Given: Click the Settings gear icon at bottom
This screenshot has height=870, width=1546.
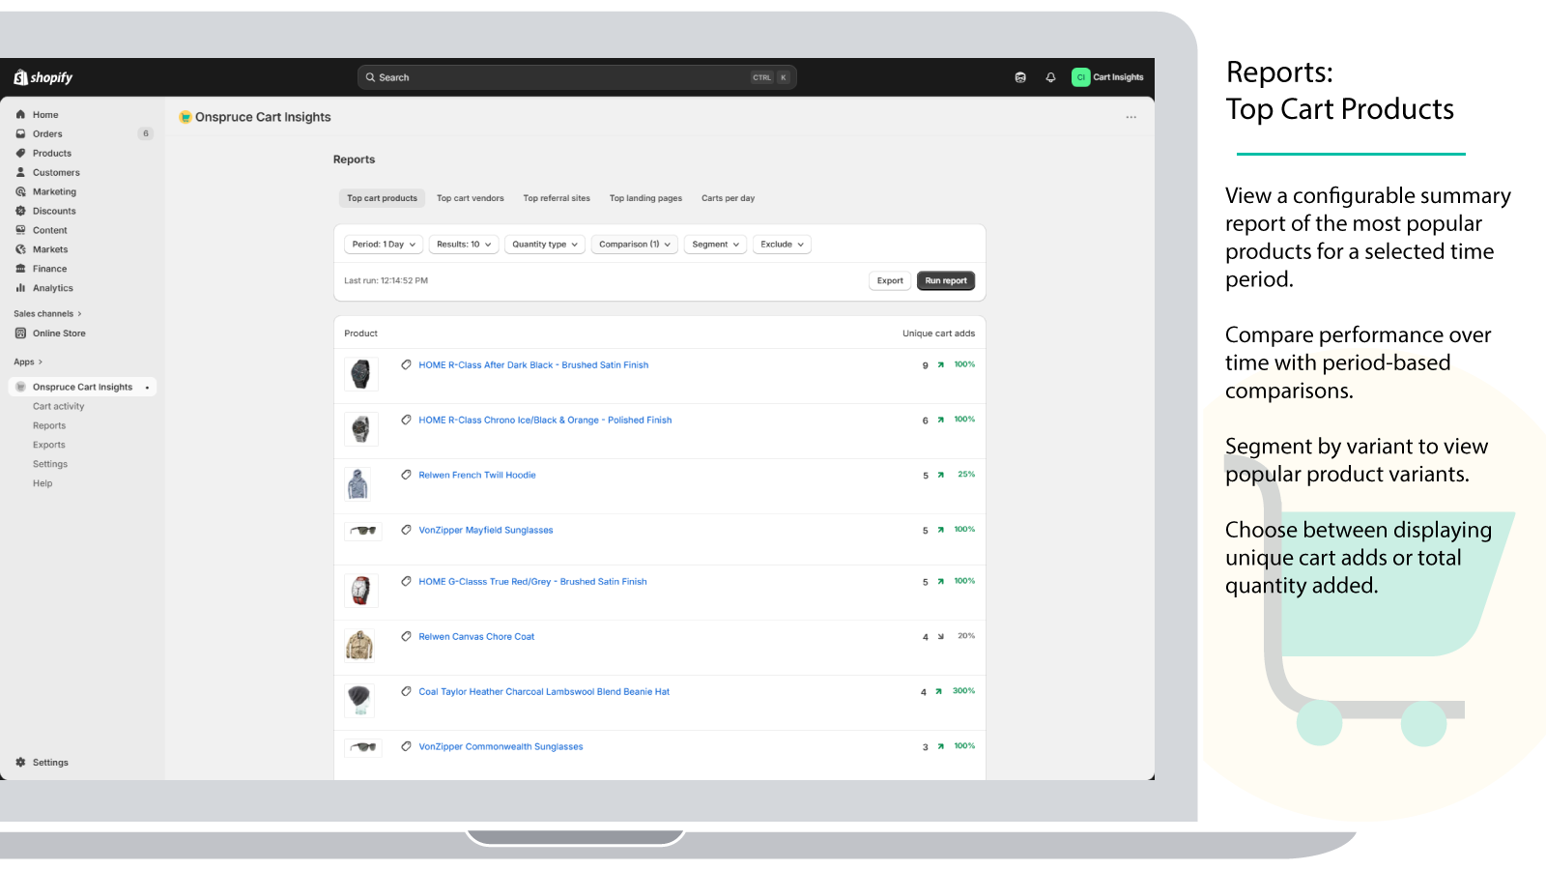Looking at the screenshot, I should click(20, 763).
